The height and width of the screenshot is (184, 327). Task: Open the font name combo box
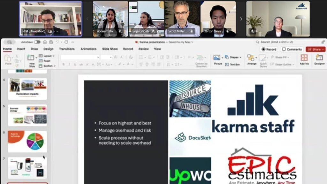[x=80, y=57]
